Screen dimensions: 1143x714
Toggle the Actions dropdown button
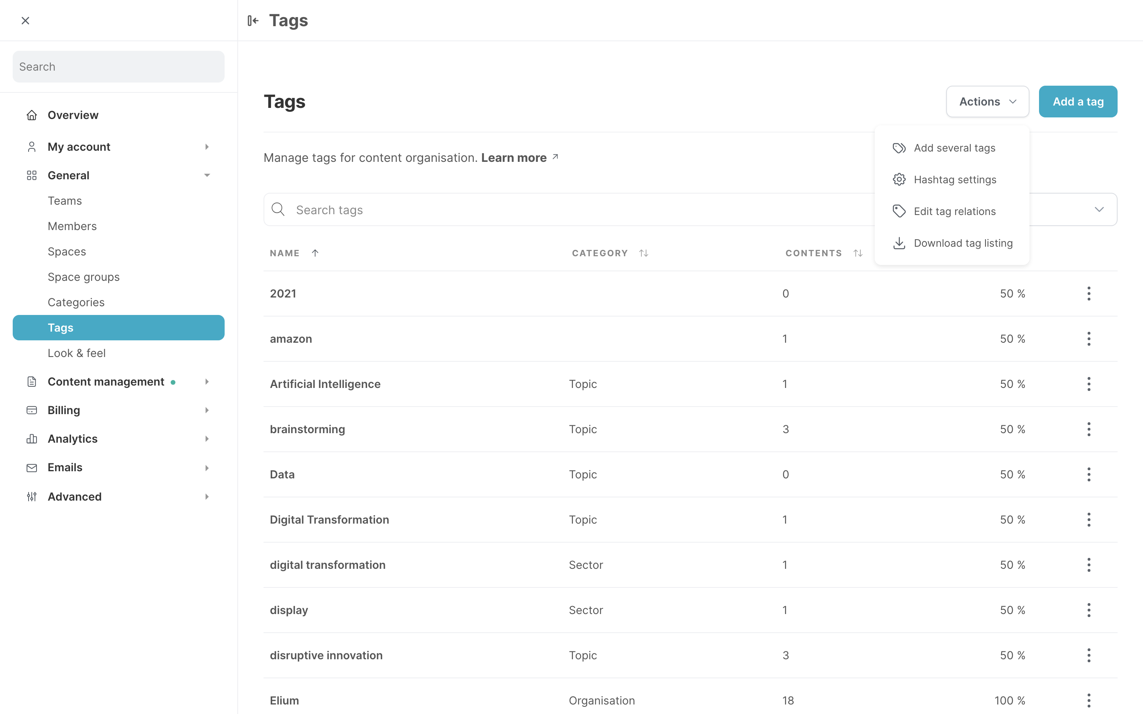[987, 102]
